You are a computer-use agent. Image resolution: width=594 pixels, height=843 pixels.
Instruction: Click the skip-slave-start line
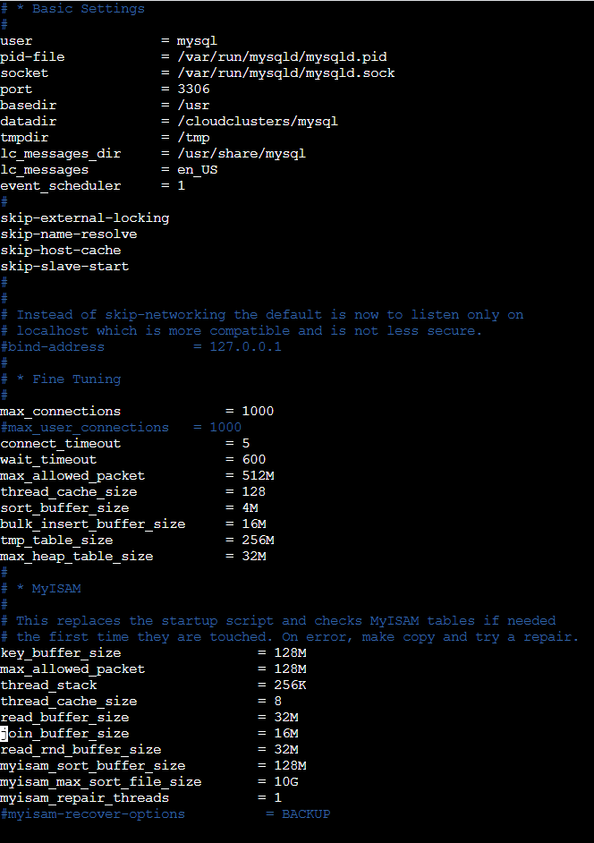coord(64,267)
